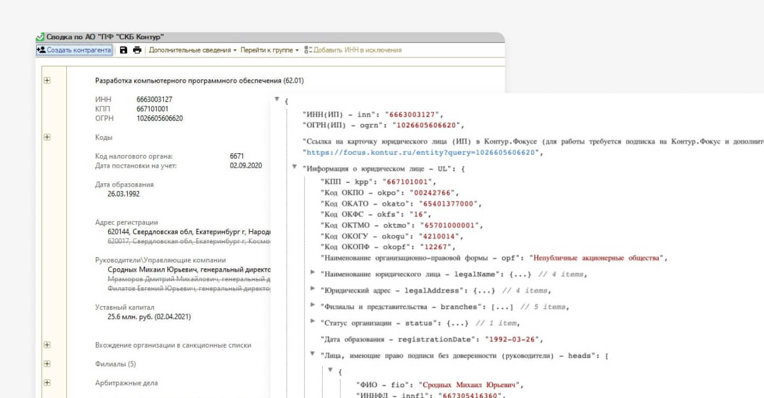Viewport: 764px width, 398px height.
Task: Open the Дополнительные сведения dropdown
Action: click(193, 50)
